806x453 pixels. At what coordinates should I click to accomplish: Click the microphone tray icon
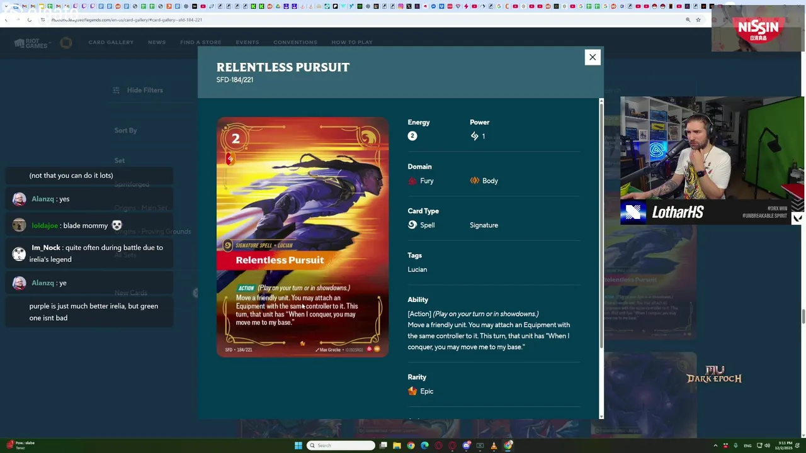tap(735, 445)
